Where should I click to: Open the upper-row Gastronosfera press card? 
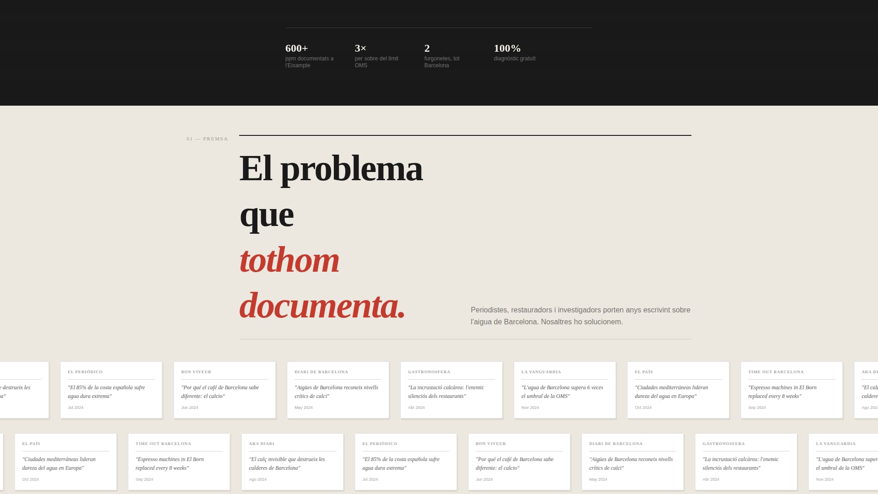pyautogui.click(x=451, y=390)
